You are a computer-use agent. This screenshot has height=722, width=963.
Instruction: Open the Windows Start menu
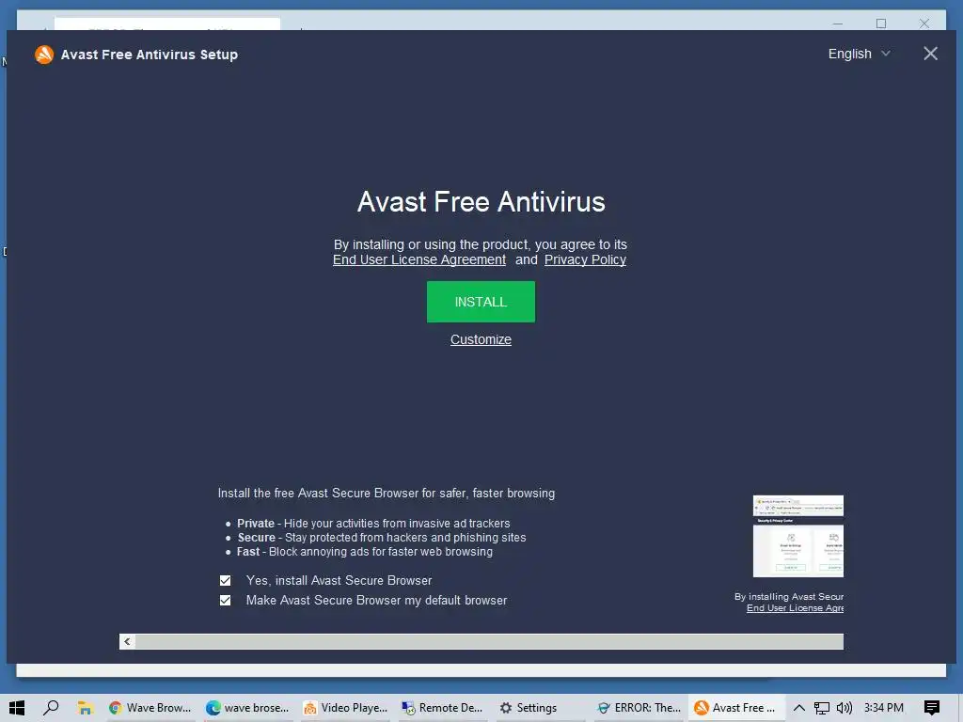17,708
